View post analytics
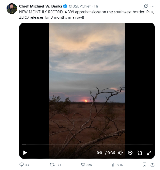 [x=114, y=165]
